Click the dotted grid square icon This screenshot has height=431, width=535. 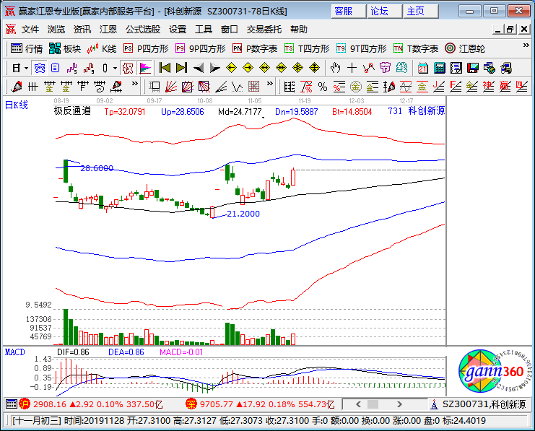coord(254,87)
